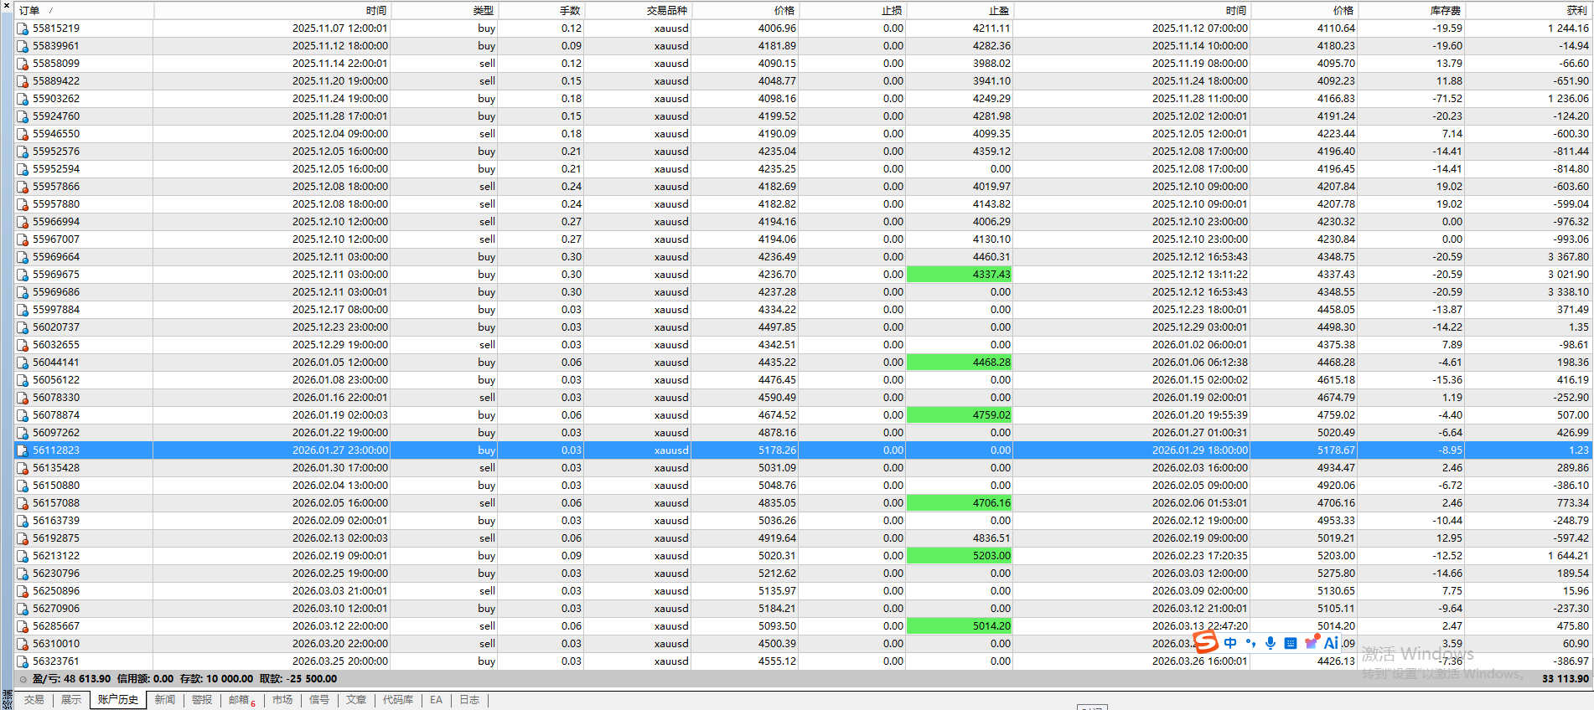Click the Sogou skin box icon

1311,643
